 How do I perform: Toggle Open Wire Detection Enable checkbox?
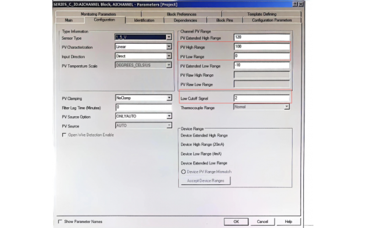click(x=64, y=135)
